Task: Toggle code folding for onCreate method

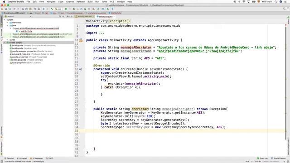Action: [86, 69]
